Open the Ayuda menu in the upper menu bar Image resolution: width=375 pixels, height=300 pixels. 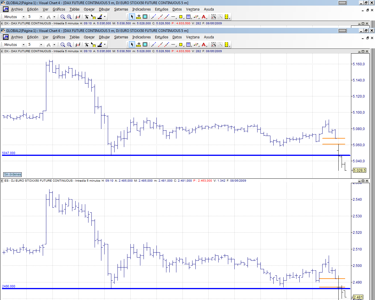point(209,9)
